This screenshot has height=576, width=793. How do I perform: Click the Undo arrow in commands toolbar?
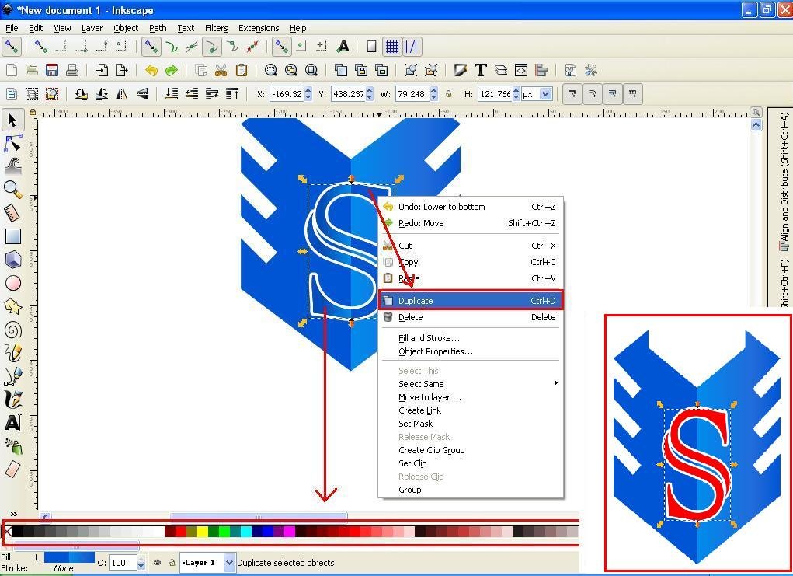click(151, 70)
